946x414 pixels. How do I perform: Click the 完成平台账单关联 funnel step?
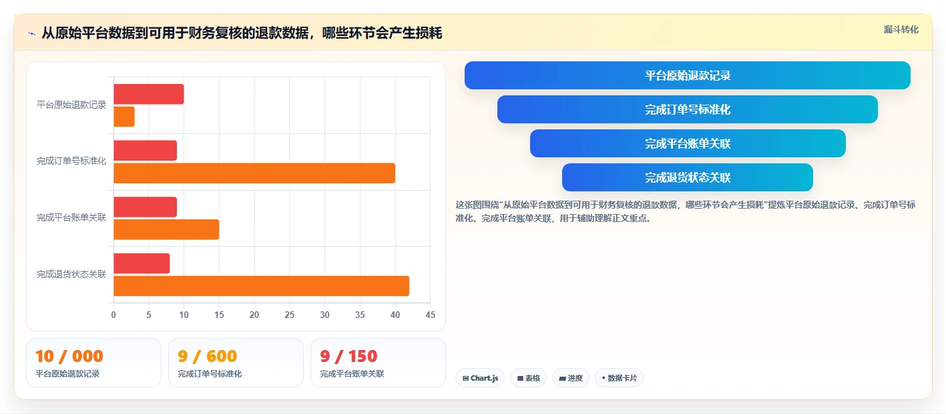click(688, 143)
